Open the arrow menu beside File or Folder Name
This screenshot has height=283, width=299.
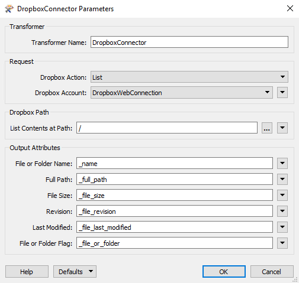pos(282,163)
